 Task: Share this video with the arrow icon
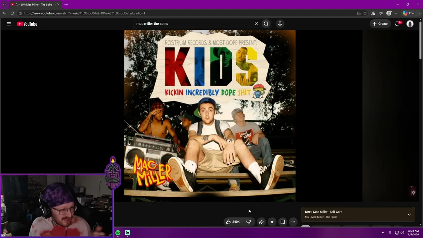[x=261, y=222]
